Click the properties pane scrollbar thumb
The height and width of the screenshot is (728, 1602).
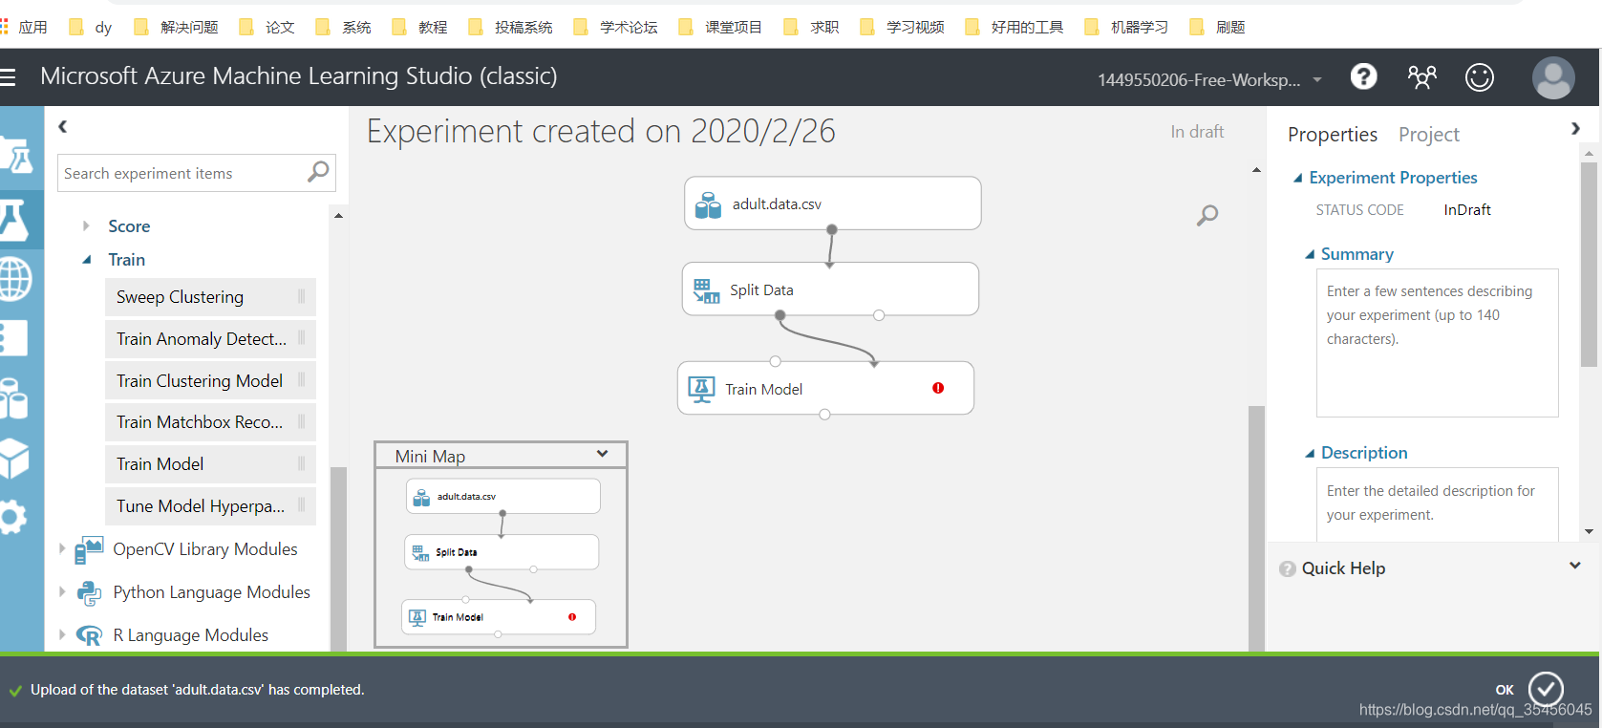pyautogui.click(x=1589, y=264)
